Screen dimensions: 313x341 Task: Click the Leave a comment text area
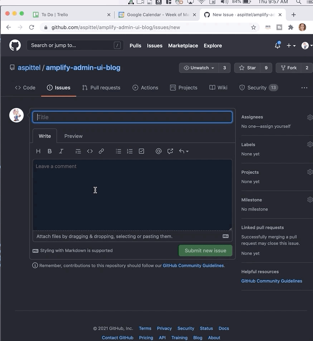[x=132, y=195]
